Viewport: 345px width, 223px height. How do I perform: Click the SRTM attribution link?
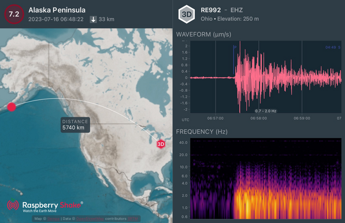click(133, 218)
